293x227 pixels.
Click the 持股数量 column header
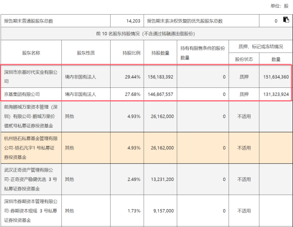[x=160, y=53]
